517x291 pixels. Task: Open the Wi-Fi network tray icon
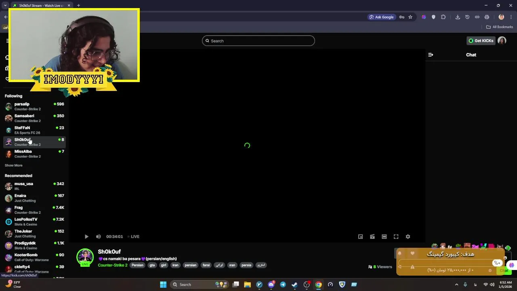[x=485, y=285]
